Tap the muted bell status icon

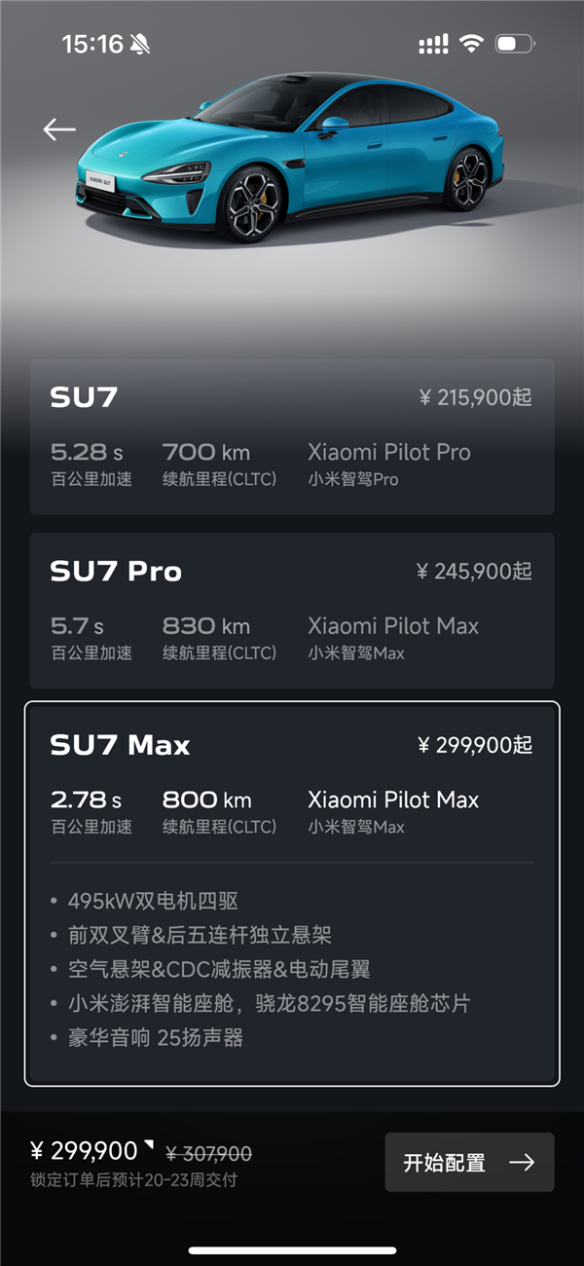point(141,44)
